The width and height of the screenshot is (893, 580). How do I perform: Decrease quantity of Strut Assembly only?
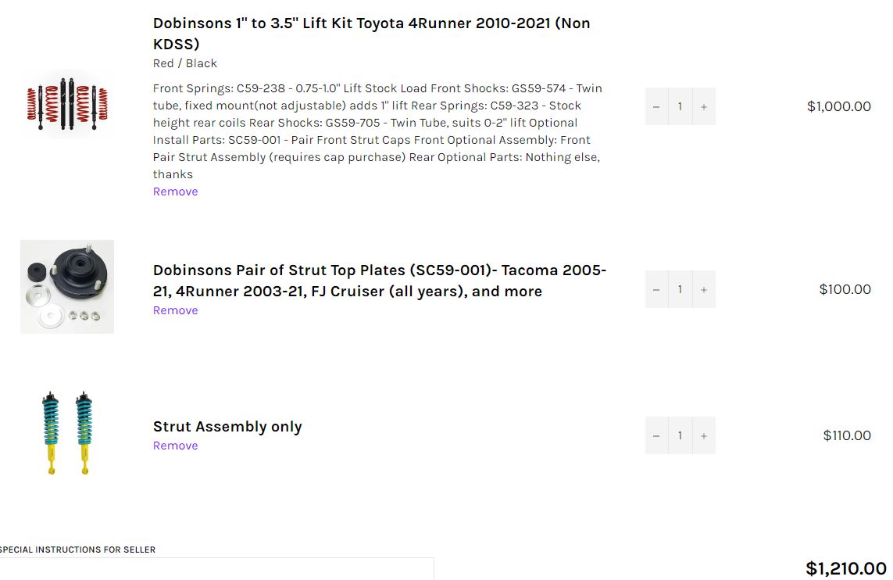click(x=656, y=436)
